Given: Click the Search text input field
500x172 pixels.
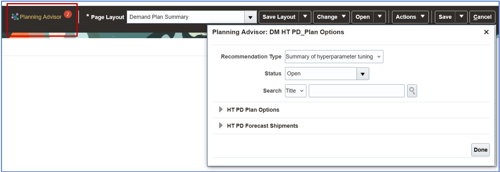Looking at the screenshot, I should (x=356, y=91).
